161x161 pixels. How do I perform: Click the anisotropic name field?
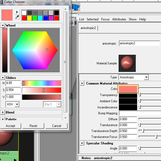click(139, 43)
